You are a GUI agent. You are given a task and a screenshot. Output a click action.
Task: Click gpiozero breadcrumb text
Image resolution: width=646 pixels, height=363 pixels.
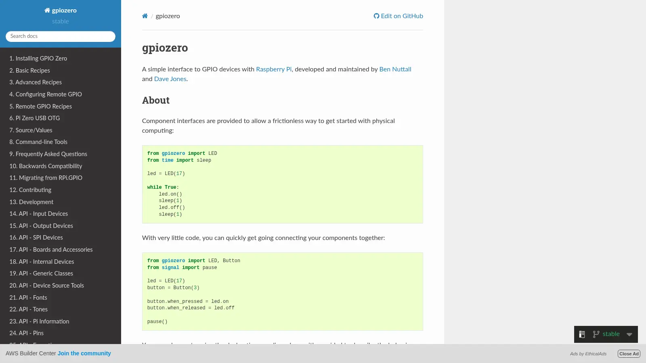[168, 16]
